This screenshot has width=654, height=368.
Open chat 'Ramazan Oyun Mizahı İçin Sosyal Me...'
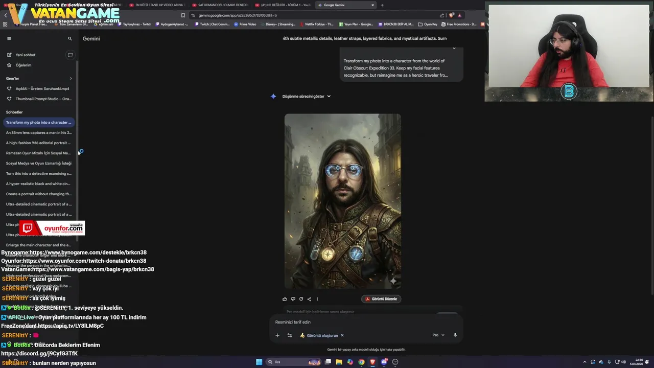[38, 153]
